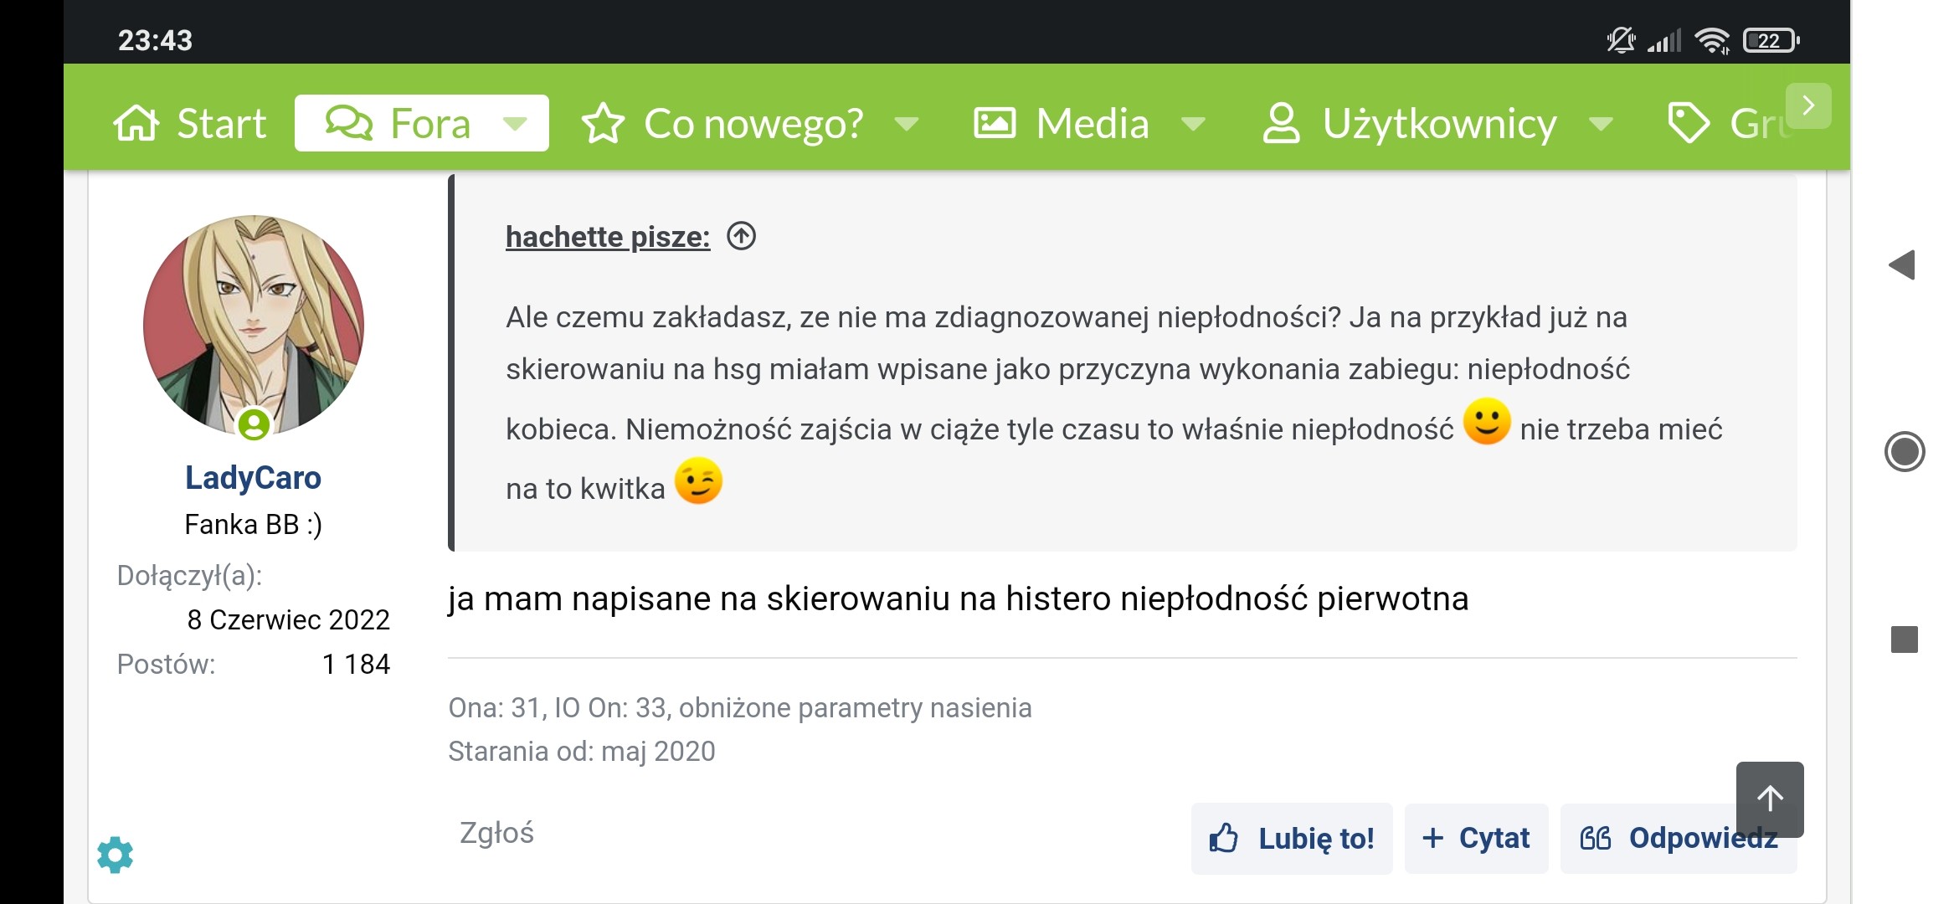Open the teal settings gear icon
Screen dimensions: 1959x904
pyautogui.click(x=116, y=855)
